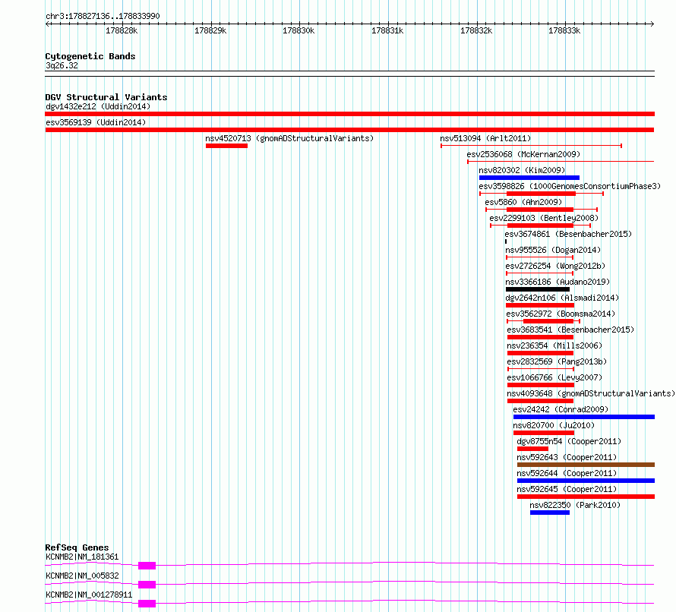The width and height of the screenshot is (676, 612).
Task: Click the DGV Structural Variants track heading
Action: click(106, 97)
